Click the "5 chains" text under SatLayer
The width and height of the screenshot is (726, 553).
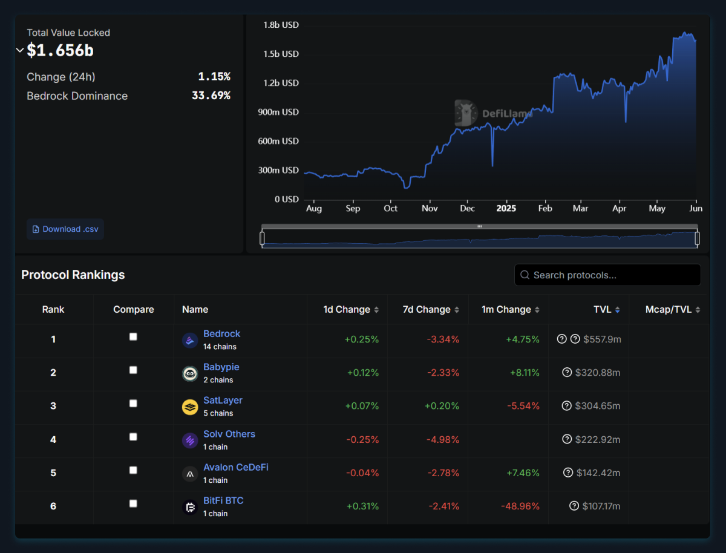218,413
